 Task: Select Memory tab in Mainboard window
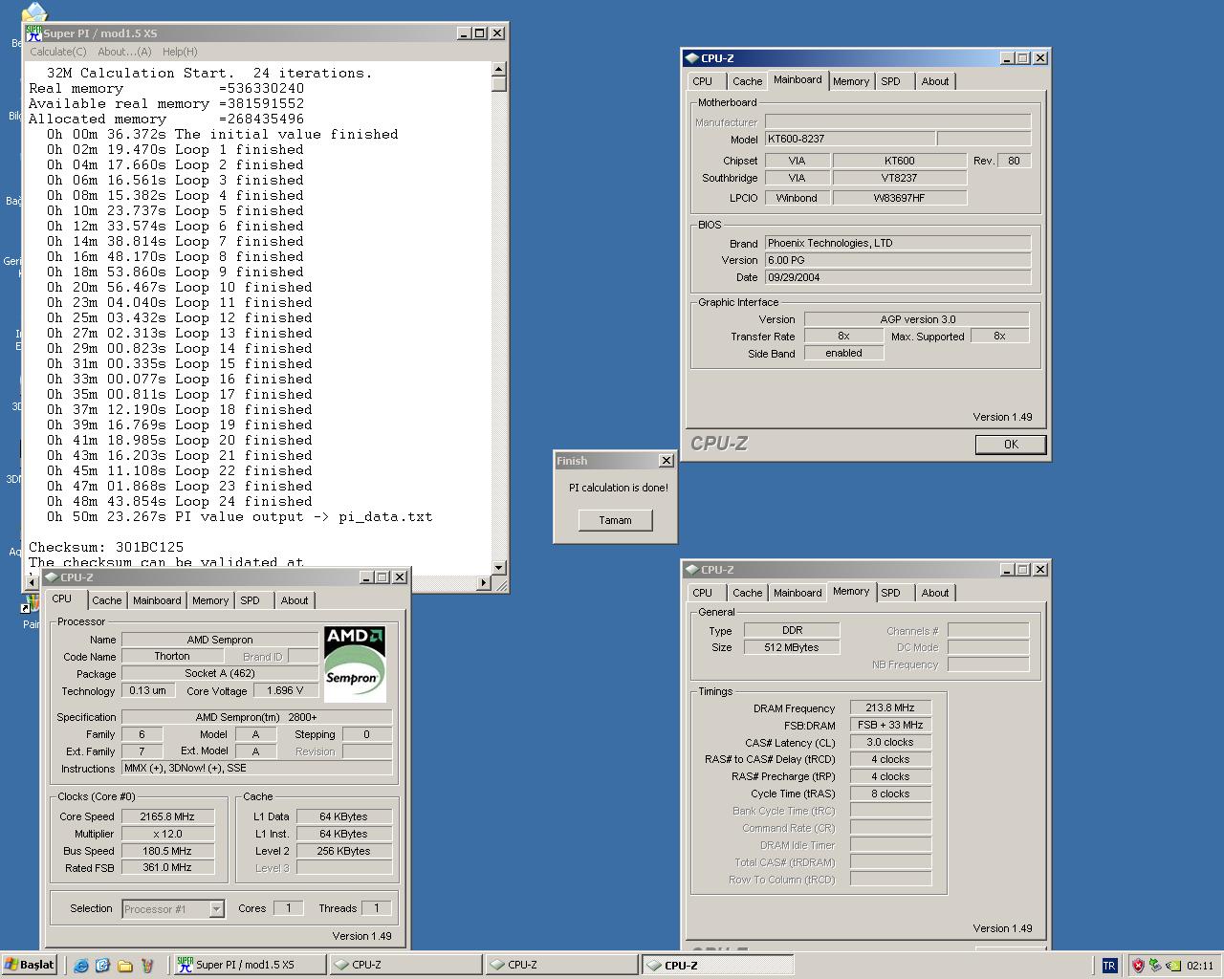(851, 82)
